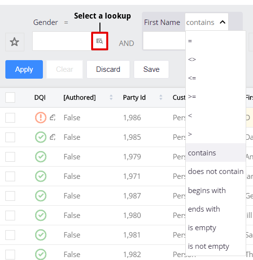Click DQI valid checkmark for Party 1,980
This screenshot has width=253, height=260.
pyautogui.click(x=40, y=215)
